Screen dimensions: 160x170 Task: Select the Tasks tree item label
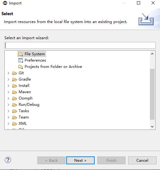[x=24, y=111]
